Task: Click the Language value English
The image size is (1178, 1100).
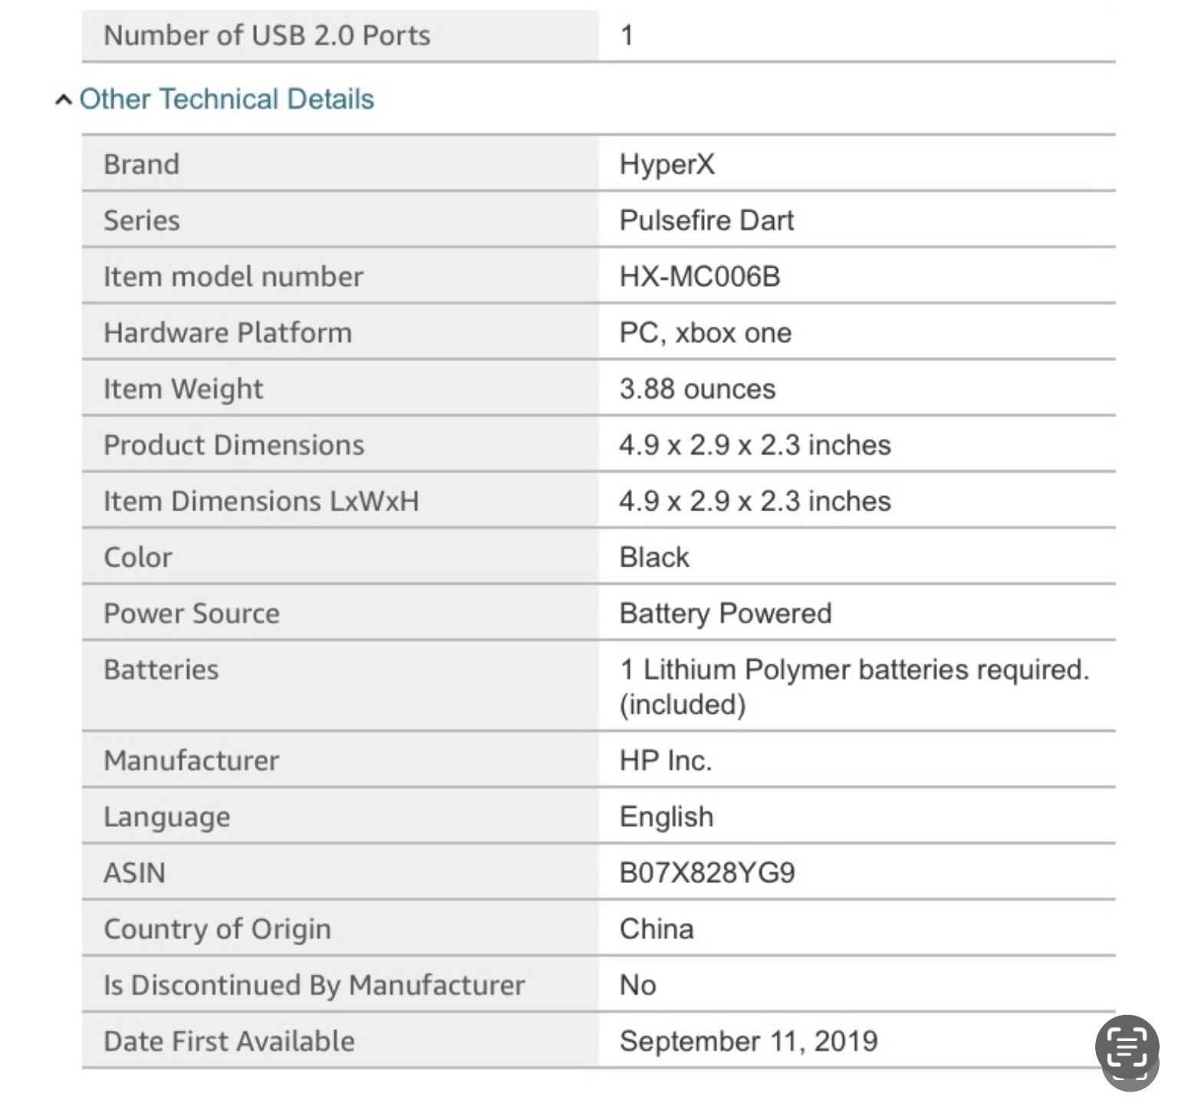Action: 666,817
